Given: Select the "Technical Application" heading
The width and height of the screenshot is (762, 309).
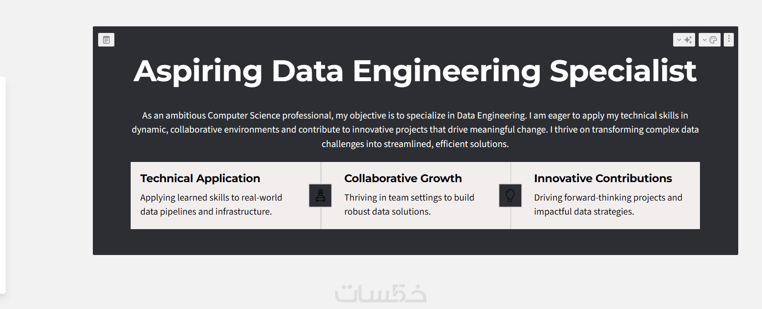Looking at the screenshot, I should pos(200,178).
